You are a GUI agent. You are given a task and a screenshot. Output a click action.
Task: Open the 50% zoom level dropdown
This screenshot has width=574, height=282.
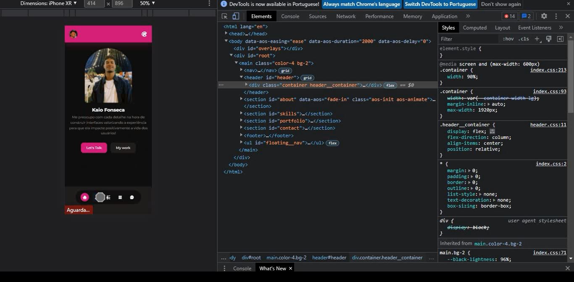click(147, 3)
